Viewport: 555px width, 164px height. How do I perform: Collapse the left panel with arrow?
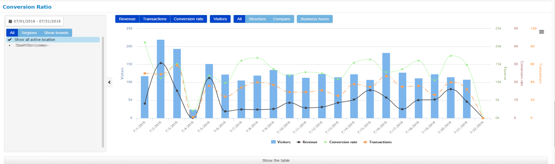coord(109,82)
